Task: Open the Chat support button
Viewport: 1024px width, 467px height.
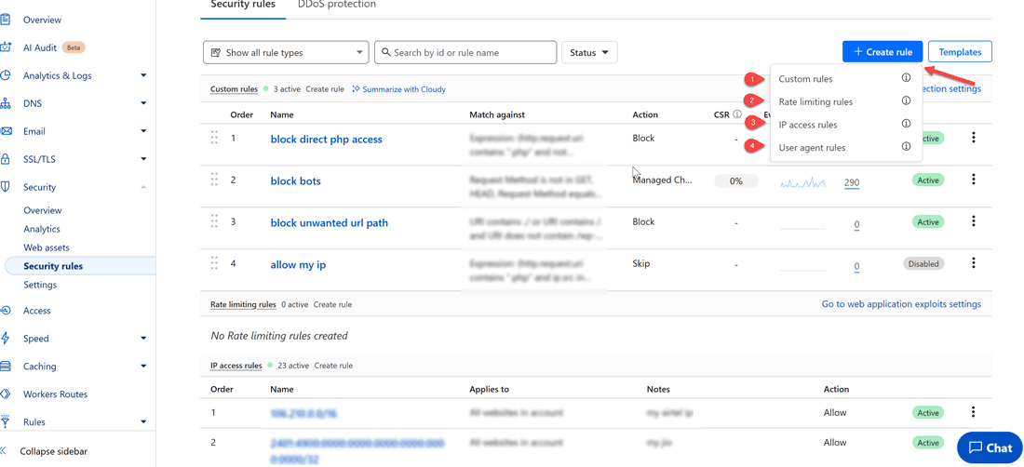Action: 990,447
